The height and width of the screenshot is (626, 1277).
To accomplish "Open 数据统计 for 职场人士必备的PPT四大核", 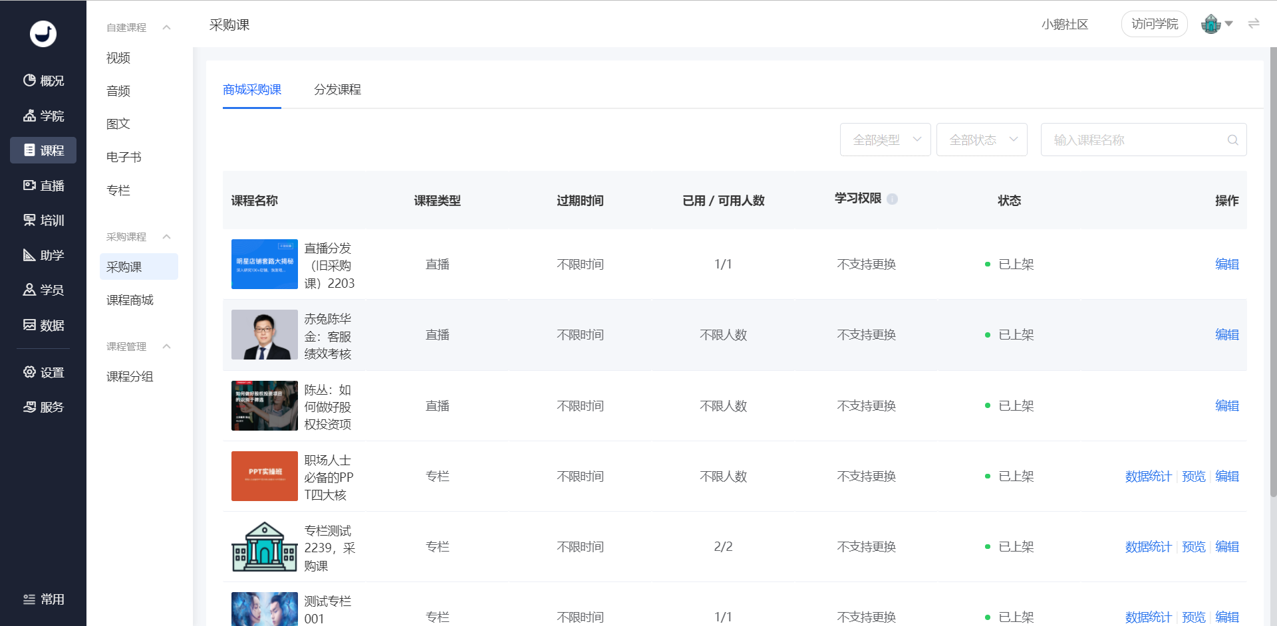I will [1149, 476].
